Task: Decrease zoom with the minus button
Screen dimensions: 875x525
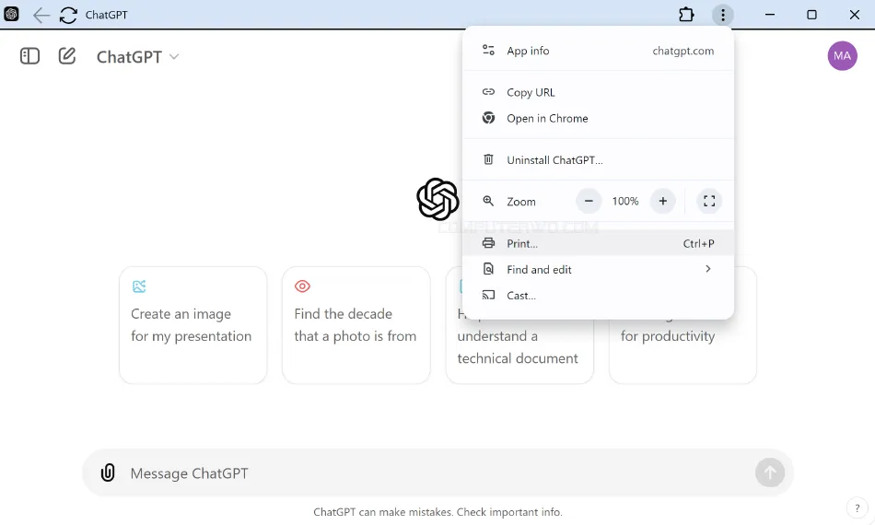Action: tap(589, 201)
